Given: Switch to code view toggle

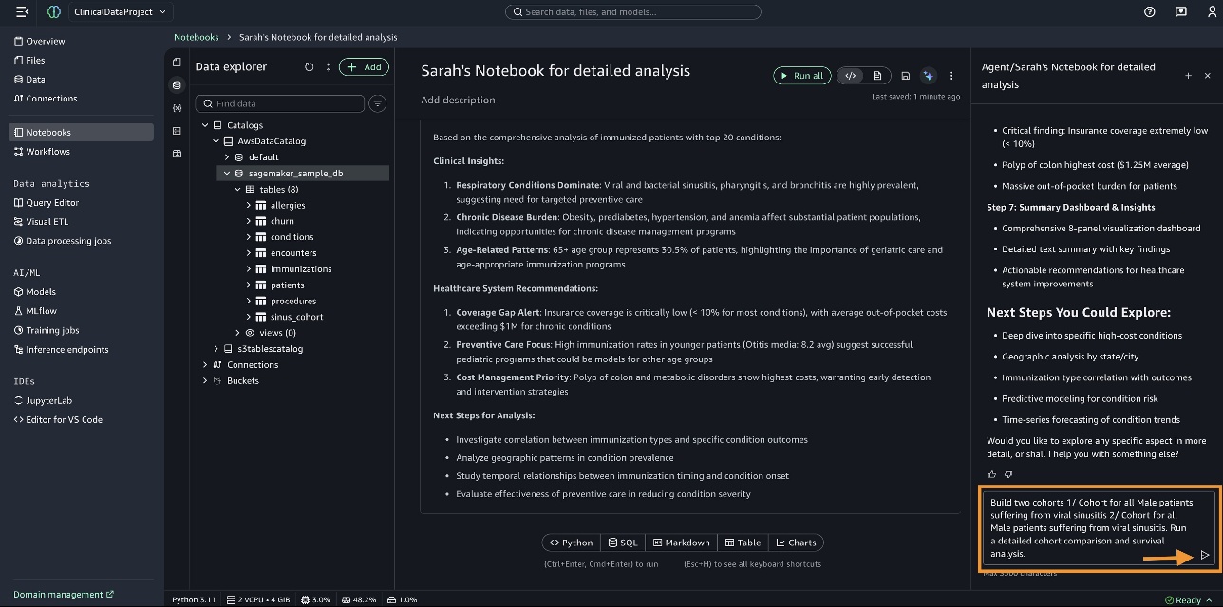Looking at the screenshot, I should [851, 76].
